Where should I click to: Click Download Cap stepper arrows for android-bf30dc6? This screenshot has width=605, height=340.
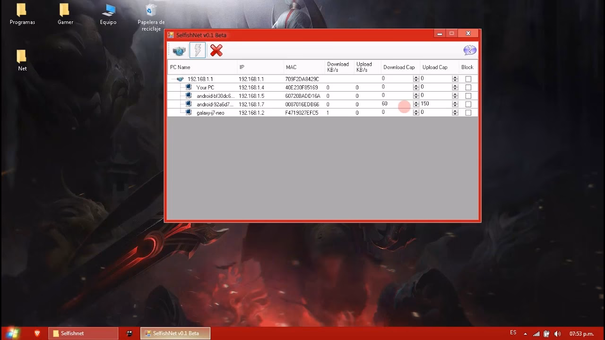[416, 96]
